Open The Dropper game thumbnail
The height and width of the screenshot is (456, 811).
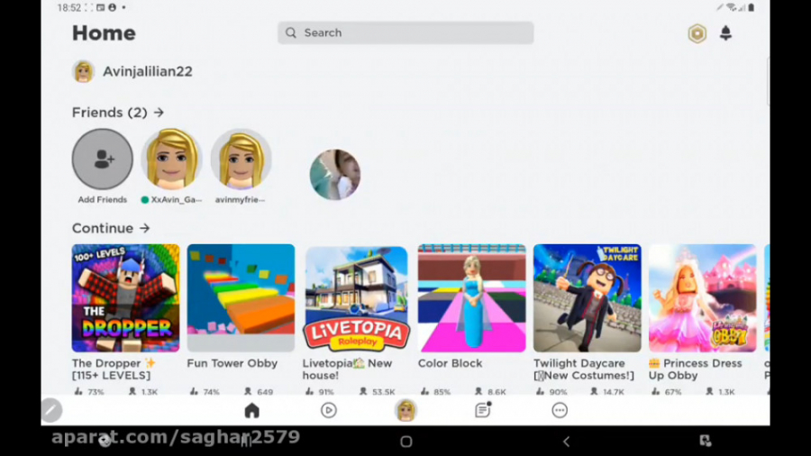point(125,298)
